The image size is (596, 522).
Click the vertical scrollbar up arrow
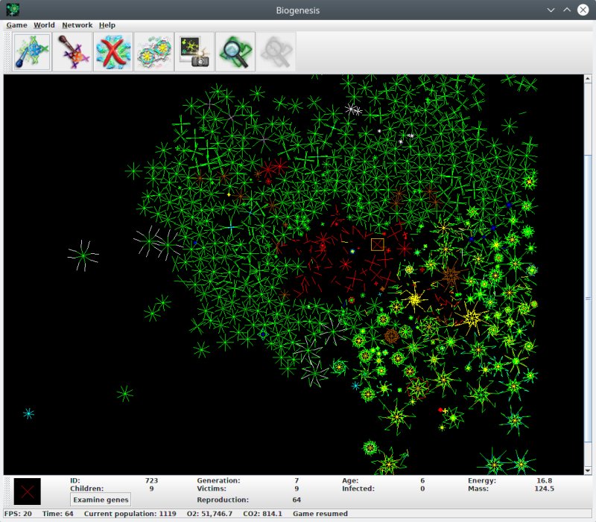click(587, 79)
